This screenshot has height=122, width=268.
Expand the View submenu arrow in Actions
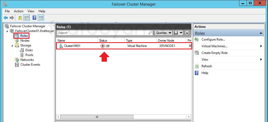pos(261,59)
